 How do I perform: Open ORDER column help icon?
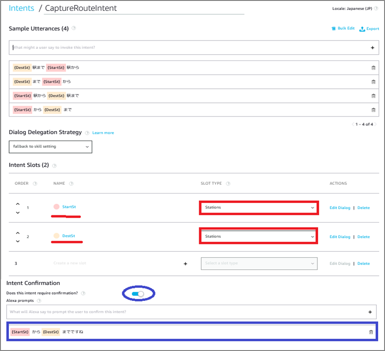(x=35, y=183)
